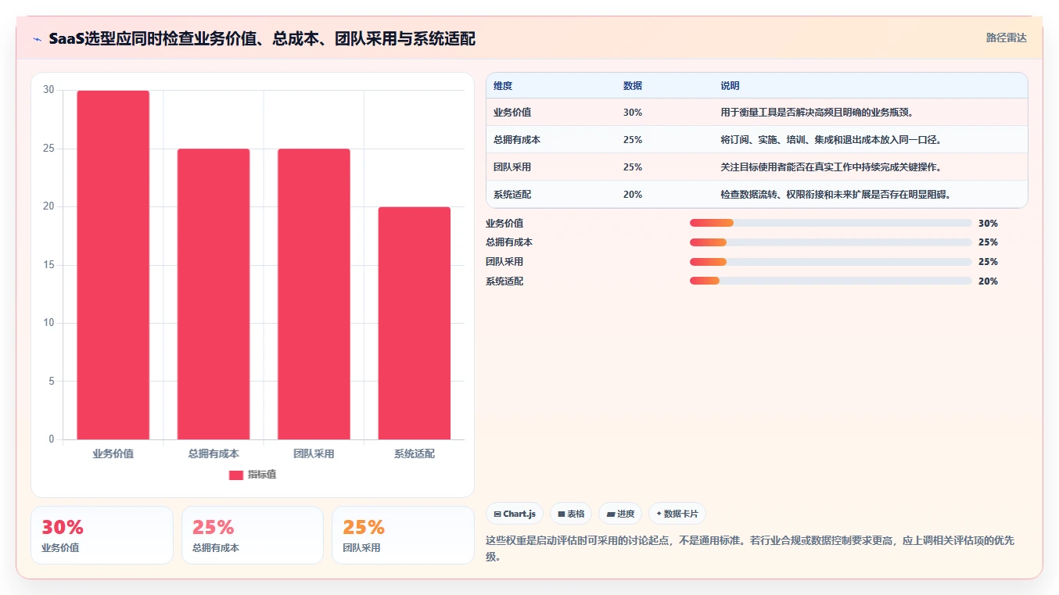
Task: Click 团队采用 in the table's first column
Action: pyautogui.click(x=512, y=167)
